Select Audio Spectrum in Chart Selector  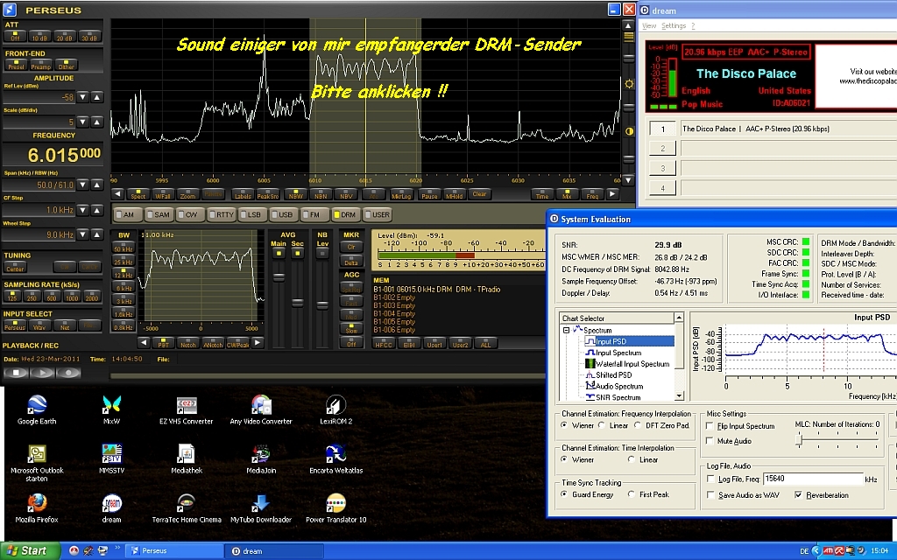[619, 386]
